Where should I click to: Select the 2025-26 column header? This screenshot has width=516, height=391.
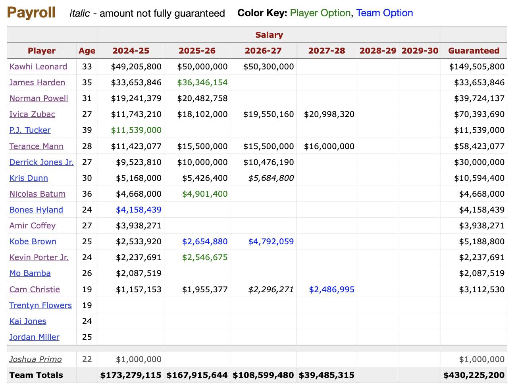[x=197, y=51]
